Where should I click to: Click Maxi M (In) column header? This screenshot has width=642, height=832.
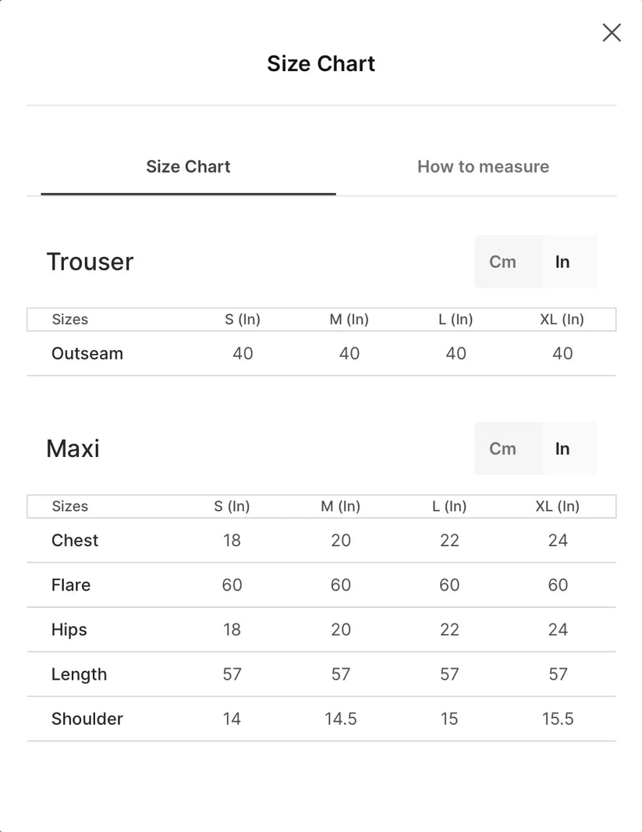coord(340,506)
